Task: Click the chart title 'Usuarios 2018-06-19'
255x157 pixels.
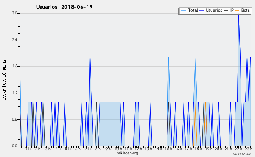Action: tap(64, 7)
